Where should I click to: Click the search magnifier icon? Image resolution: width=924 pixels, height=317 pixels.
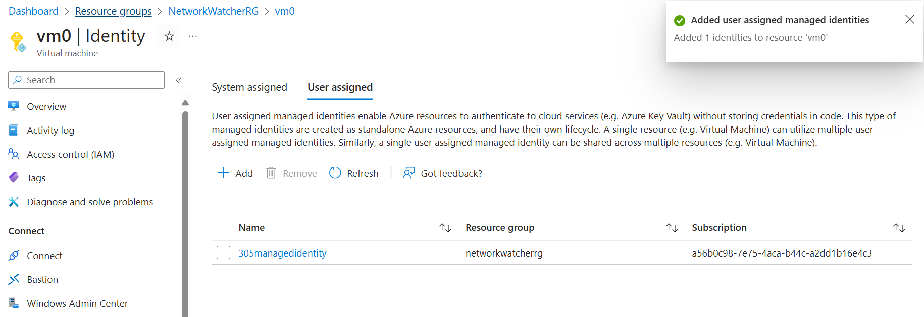18,80
